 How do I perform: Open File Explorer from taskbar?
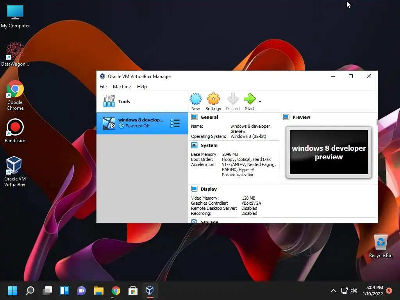(x=99, y=291)
